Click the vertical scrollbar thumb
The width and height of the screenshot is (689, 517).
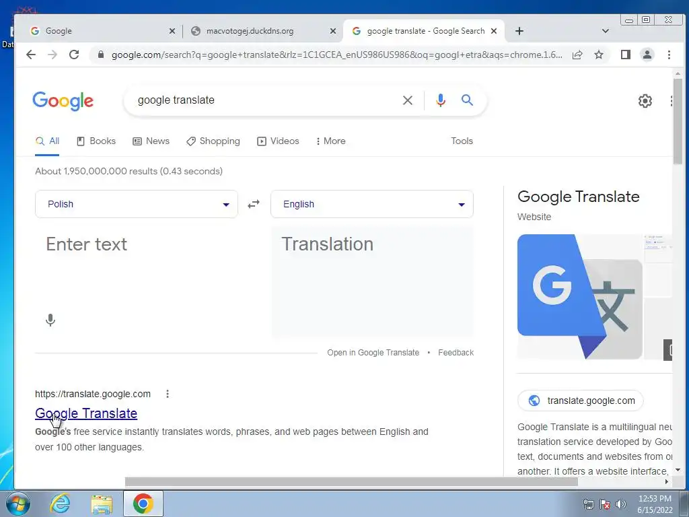click(x=677, y=121)
